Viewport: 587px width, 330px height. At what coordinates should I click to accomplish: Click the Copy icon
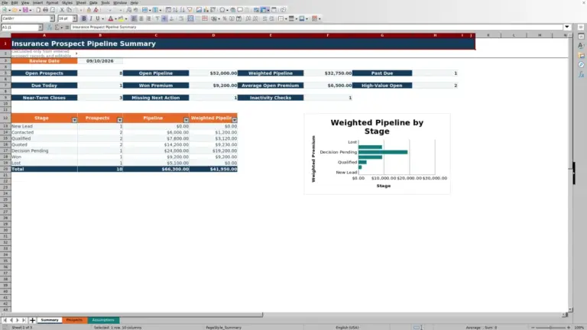[x=69, y=10]
